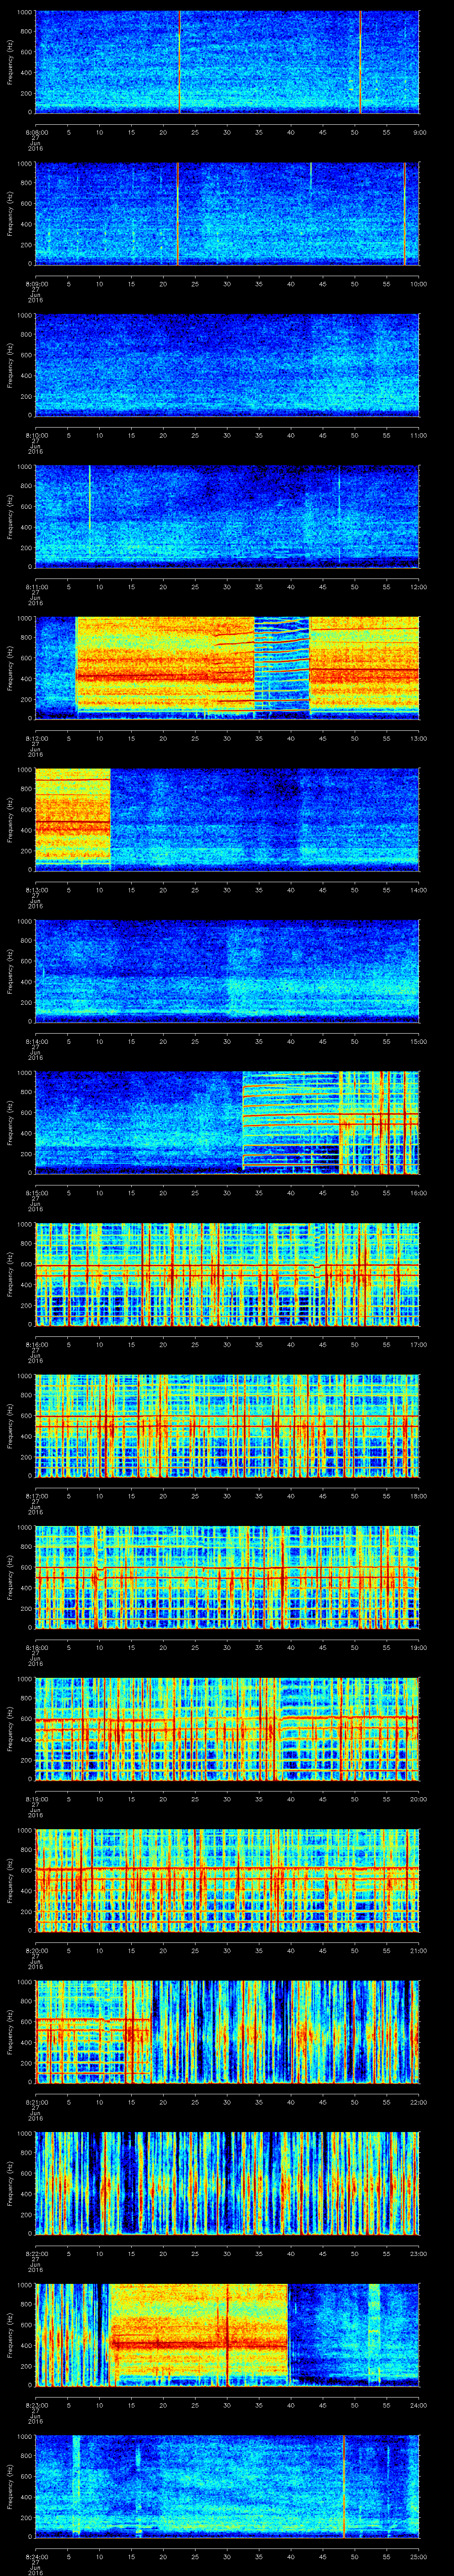The height and width of the screenshot is (2576, 454).
Task: Select the loud segment at the start of 8:13:00
Action: coord(73,819)
